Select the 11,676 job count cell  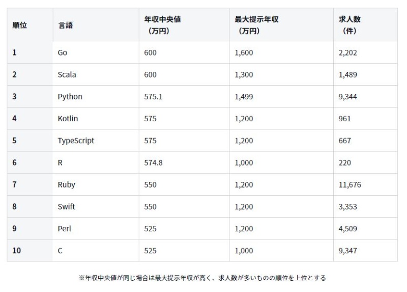(x=350, y=184)
